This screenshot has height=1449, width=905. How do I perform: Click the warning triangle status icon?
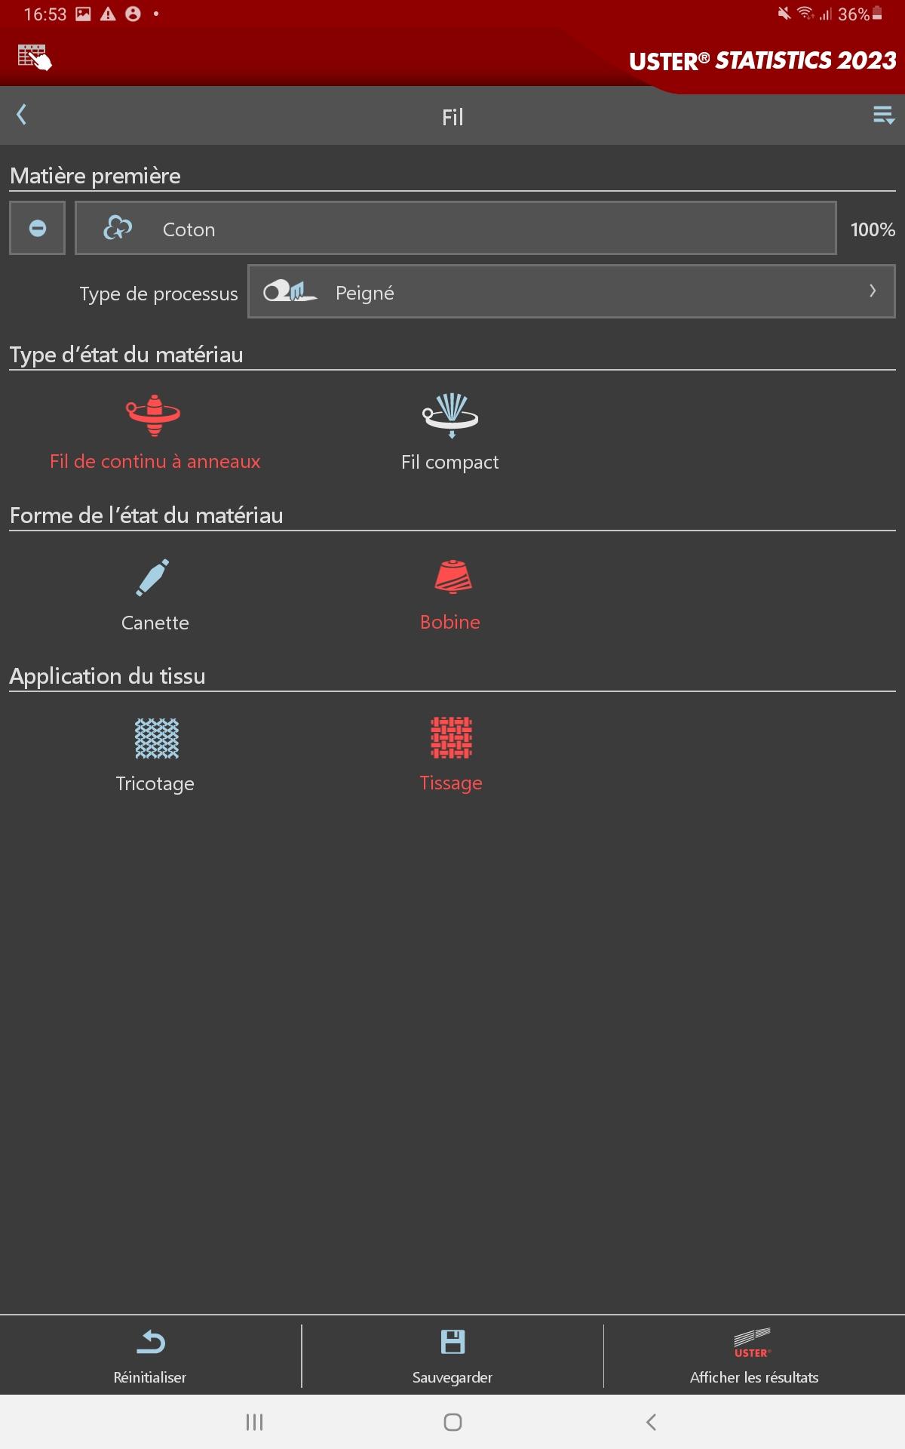(108, 14)
